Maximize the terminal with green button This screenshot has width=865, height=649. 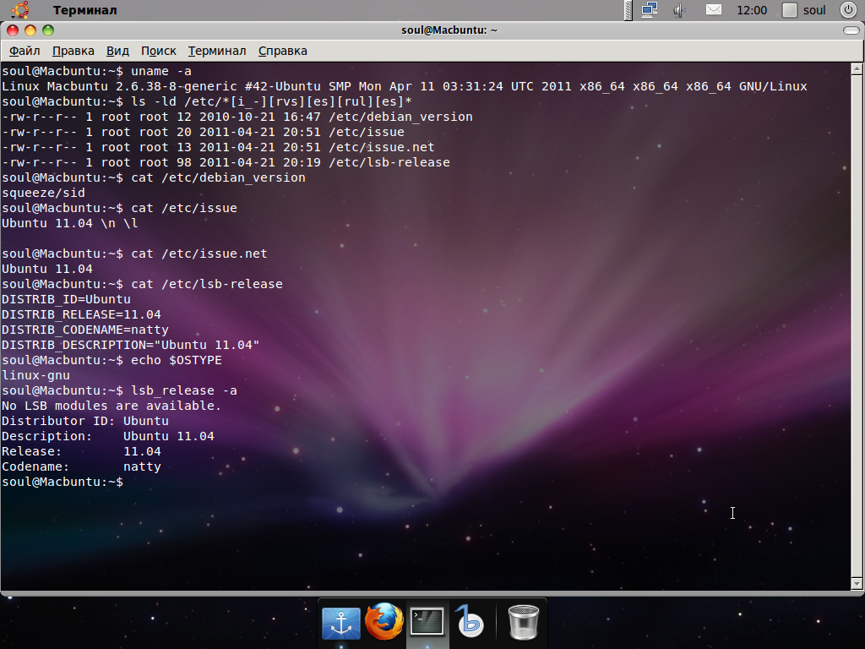[x=48, y=30]
